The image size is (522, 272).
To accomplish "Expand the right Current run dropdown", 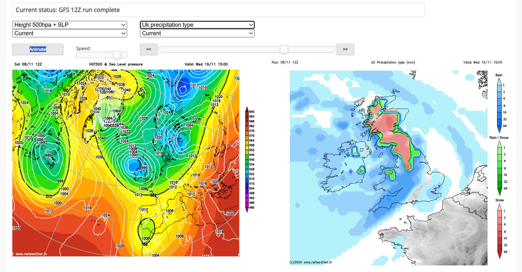I will [x=197, y=33].
